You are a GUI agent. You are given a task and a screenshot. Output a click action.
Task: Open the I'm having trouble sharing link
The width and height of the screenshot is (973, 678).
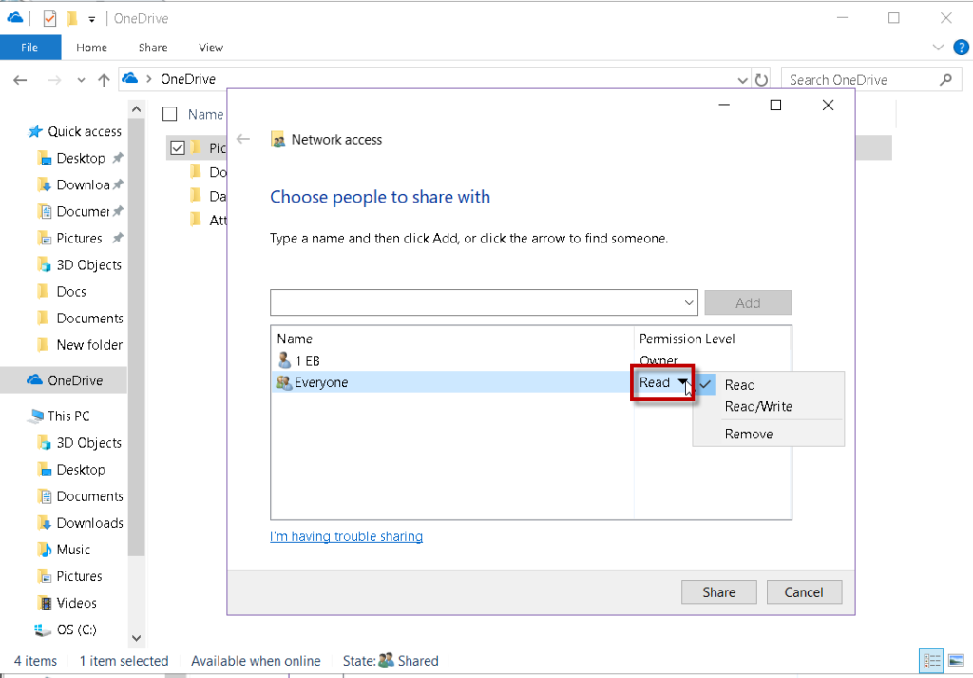[x=346, y=536]
